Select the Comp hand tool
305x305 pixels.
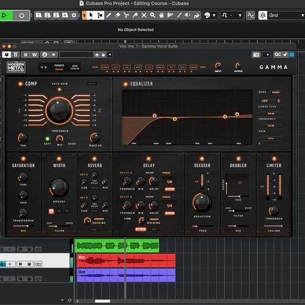[x=161, y=15]
